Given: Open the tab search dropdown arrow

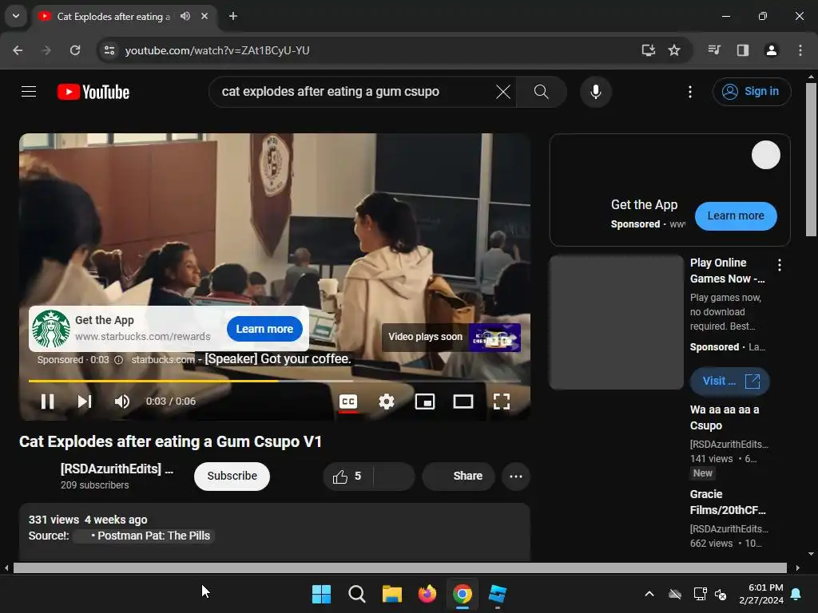Looking at the screenshot, I should [x=16, y=16].
